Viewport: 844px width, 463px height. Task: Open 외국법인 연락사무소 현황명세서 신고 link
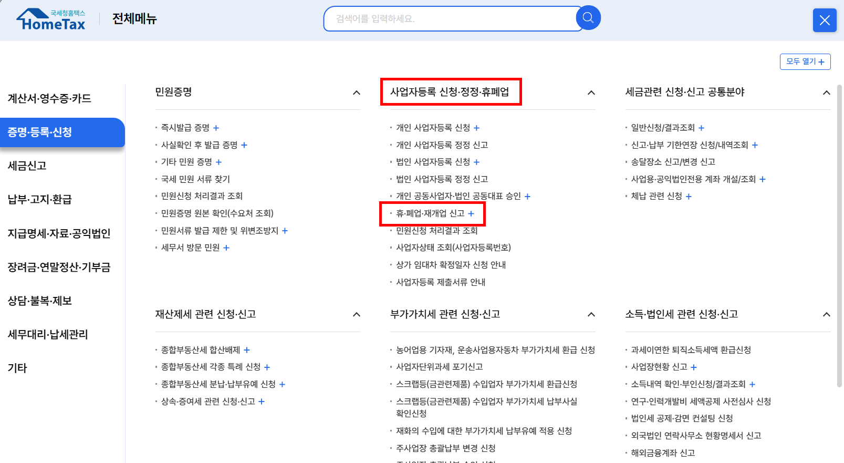click(696, 436)
